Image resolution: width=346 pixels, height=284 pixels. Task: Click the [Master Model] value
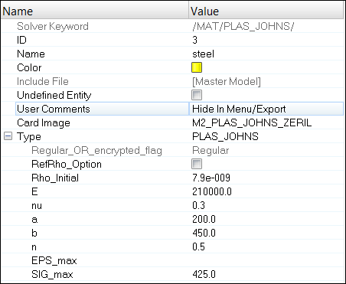[227, 81]
